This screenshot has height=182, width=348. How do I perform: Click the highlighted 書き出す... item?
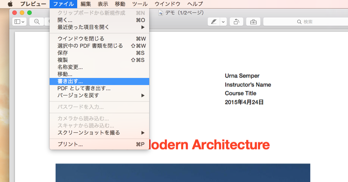point(100,81)
